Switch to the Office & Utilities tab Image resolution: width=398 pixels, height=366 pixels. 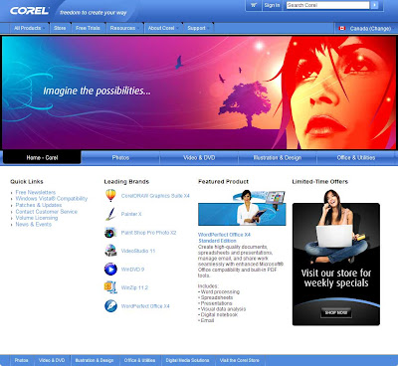pos(356,158)
